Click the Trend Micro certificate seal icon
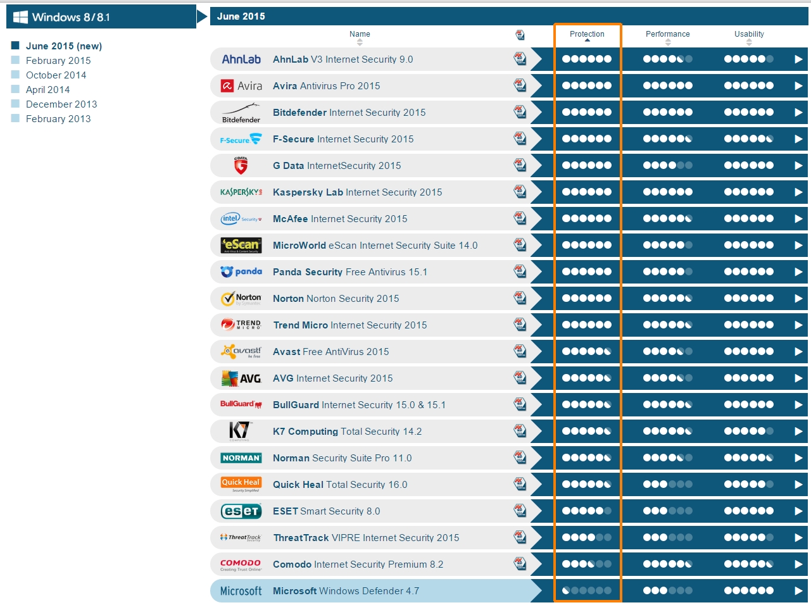811x605 pixels. (x=520, y=325)
